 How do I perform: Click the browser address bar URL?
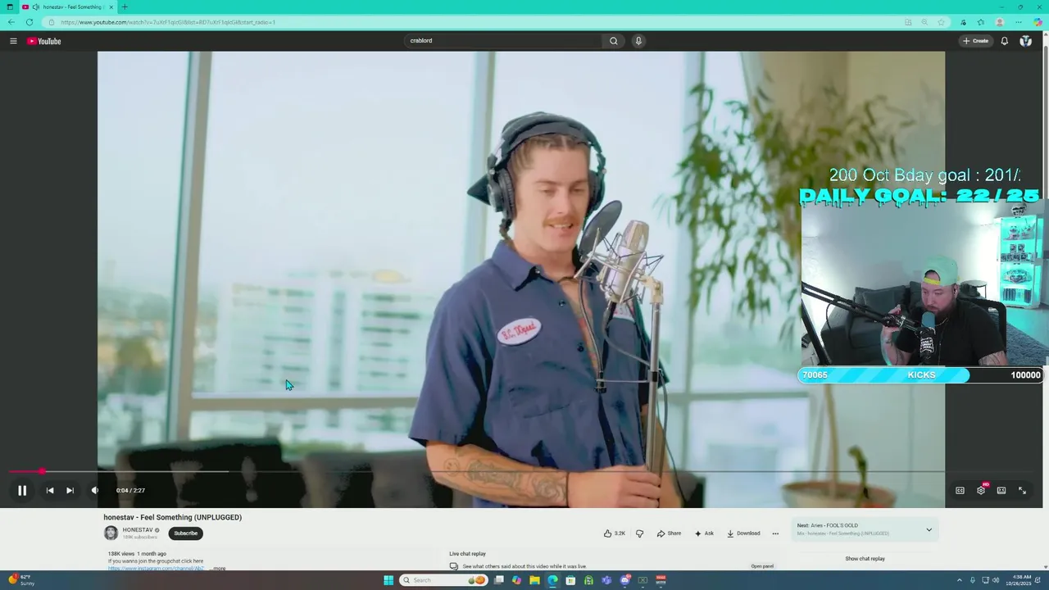[168, 22]
